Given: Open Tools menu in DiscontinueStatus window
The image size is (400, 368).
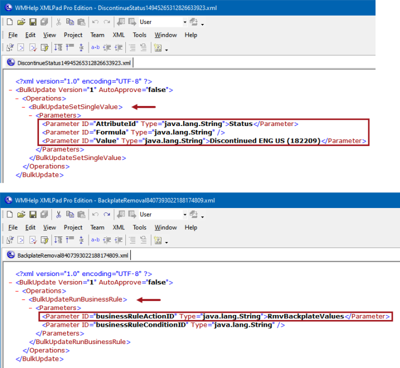Looking at the screenshot, I should pos(139,35).
